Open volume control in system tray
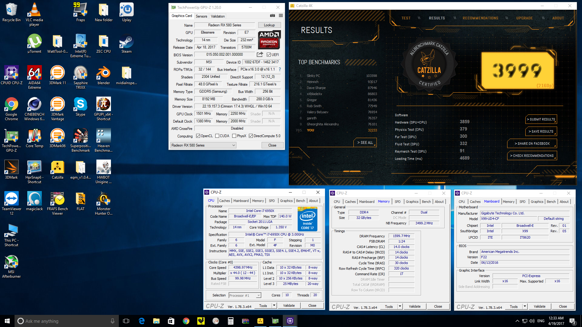This screenshot has height=327, width=582. [x=532, y=321]
